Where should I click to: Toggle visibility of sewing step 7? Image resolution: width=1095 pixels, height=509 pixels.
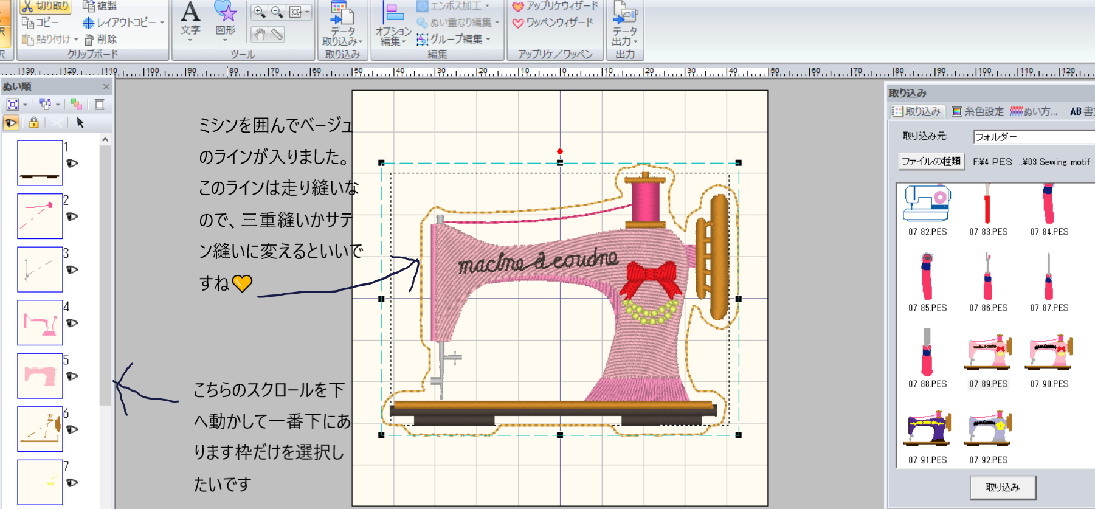72,483
